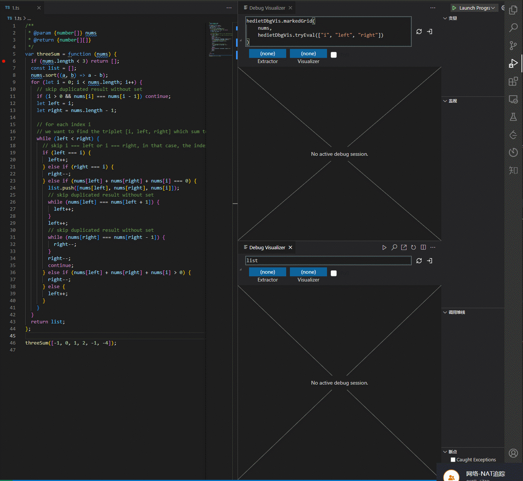
Task: Click the avatar icon on the NAT notification
Action: (451, 477)
